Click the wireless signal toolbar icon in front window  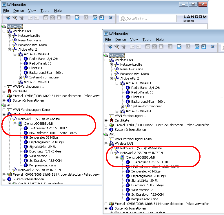pyautogui.click(x=203, y=47)
